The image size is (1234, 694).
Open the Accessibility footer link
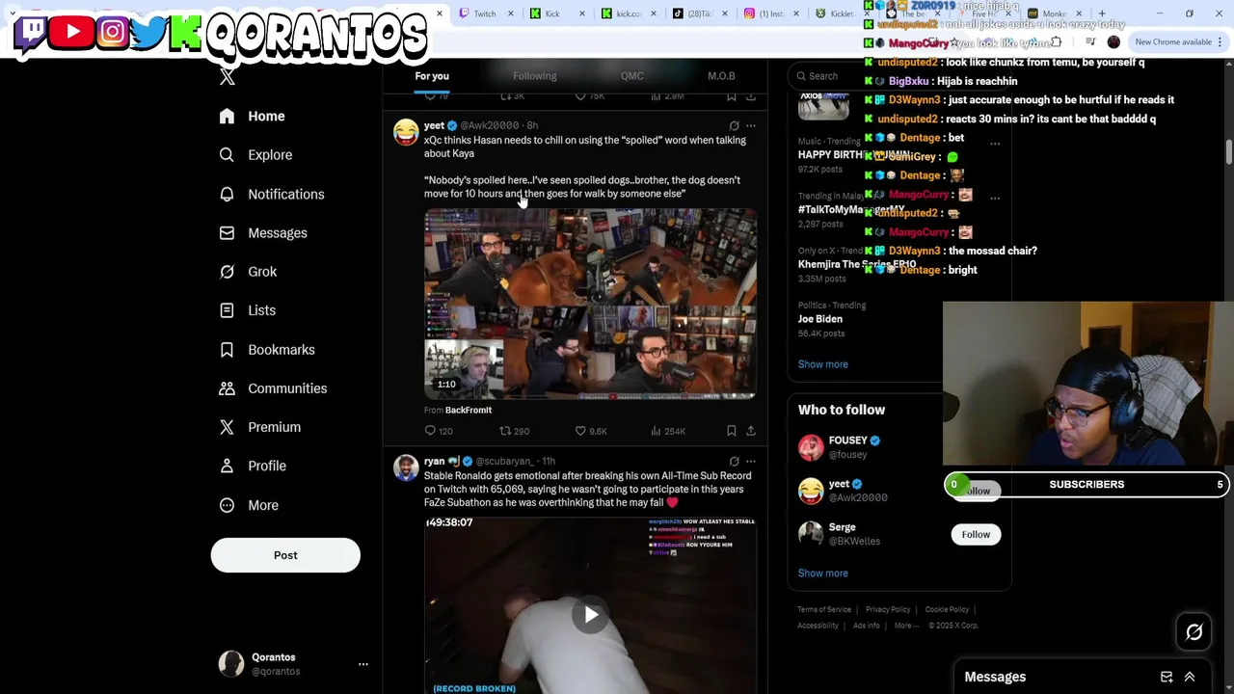818,626
